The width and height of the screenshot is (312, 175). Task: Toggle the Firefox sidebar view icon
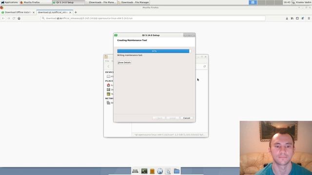pos(297,18)
